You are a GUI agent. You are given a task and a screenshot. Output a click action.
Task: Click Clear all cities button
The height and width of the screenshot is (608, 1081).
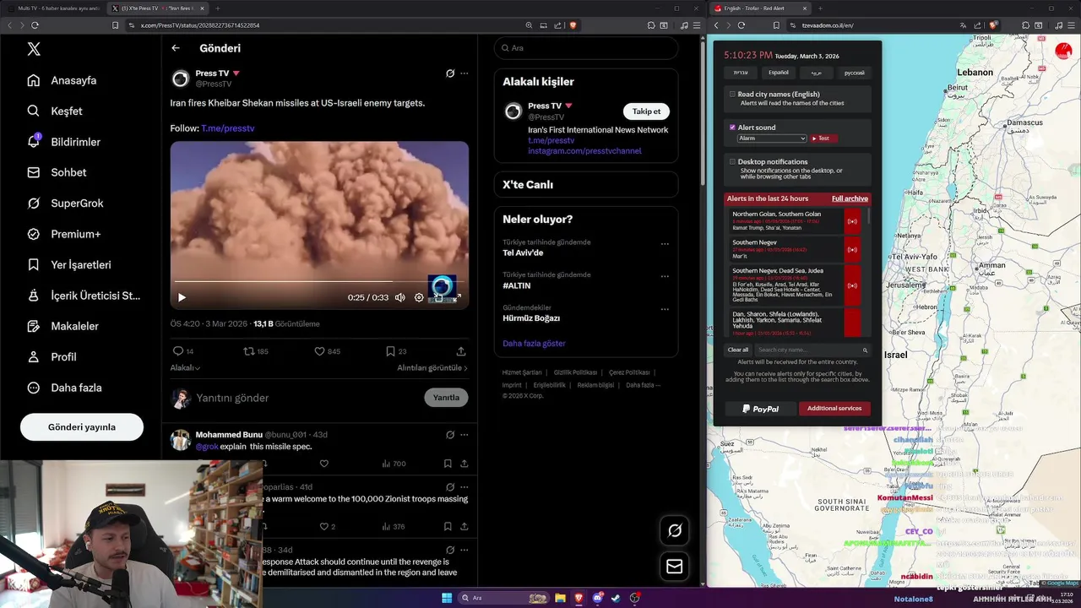point(738,350)
